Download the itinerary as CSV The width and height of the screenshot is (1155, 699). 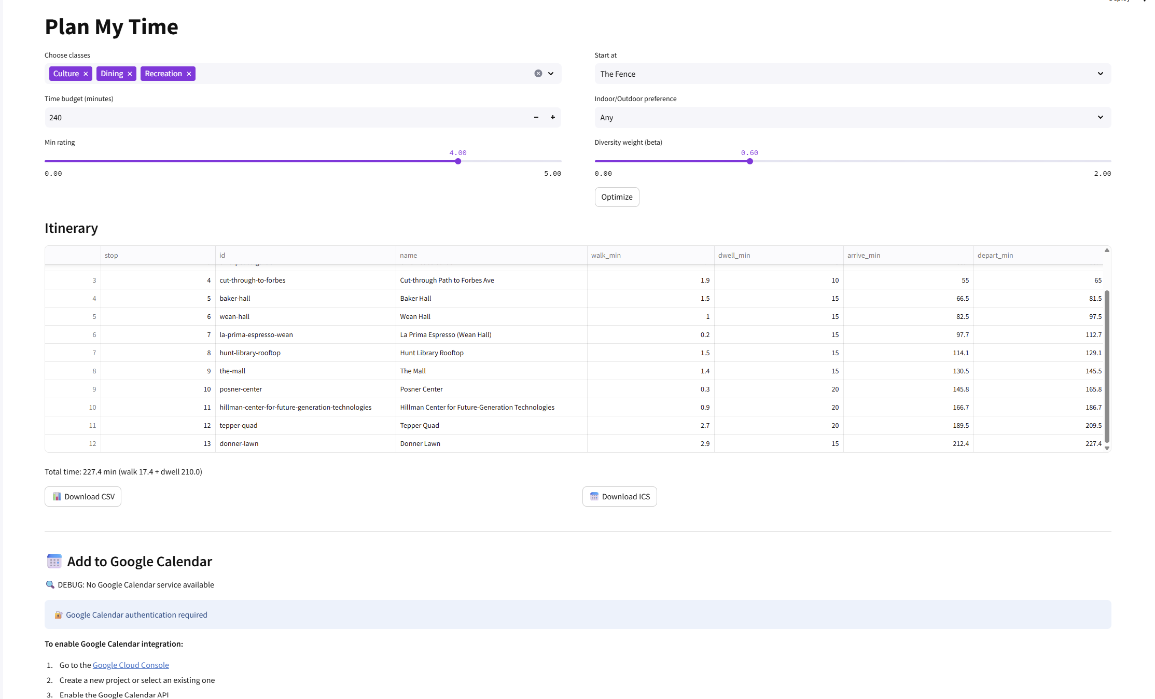pyautogui.click(x=83, y=496)
